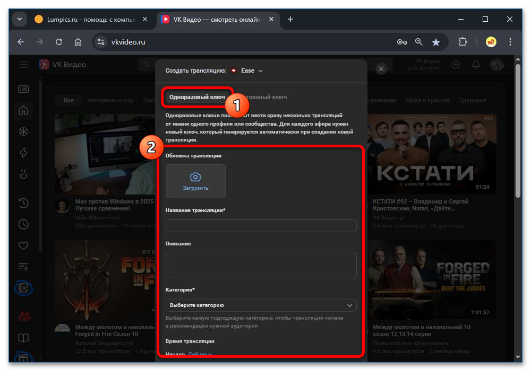Open the search field in VK header

tap(148, 64)
